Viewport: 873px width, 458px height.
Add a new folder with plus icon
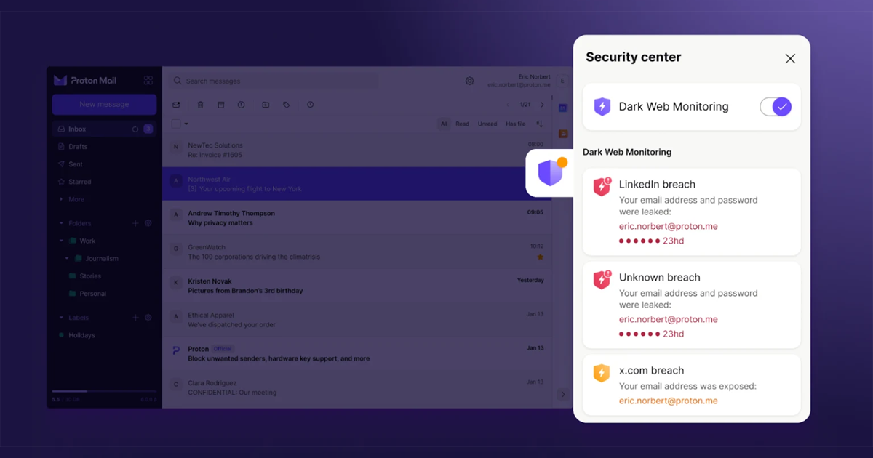pyautogui.click(x=135, y=223)
